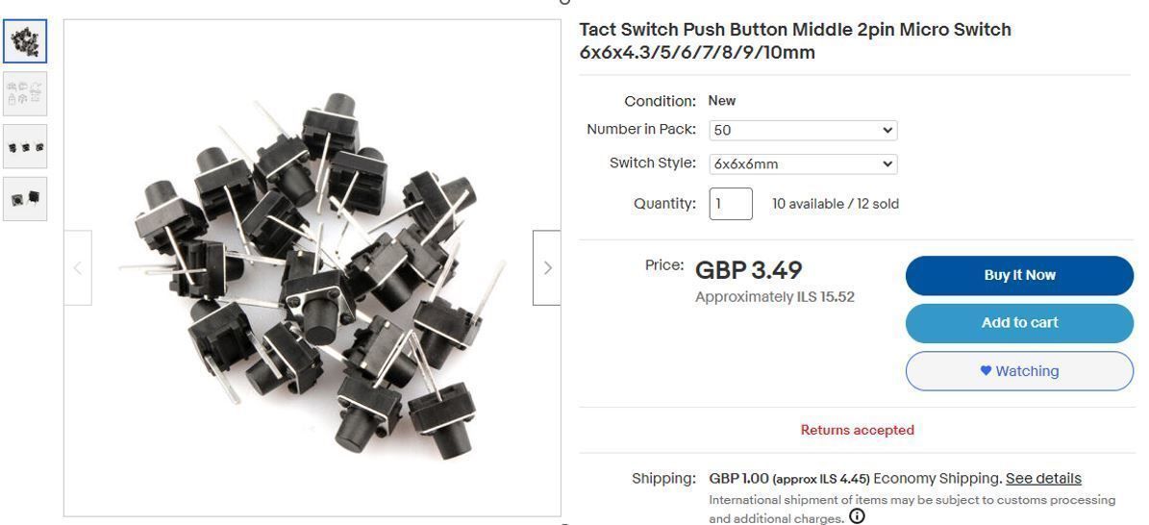This screenshot has width=1149, height=525.
Task: Click the Returns accepted text
Action: (857, 430)
